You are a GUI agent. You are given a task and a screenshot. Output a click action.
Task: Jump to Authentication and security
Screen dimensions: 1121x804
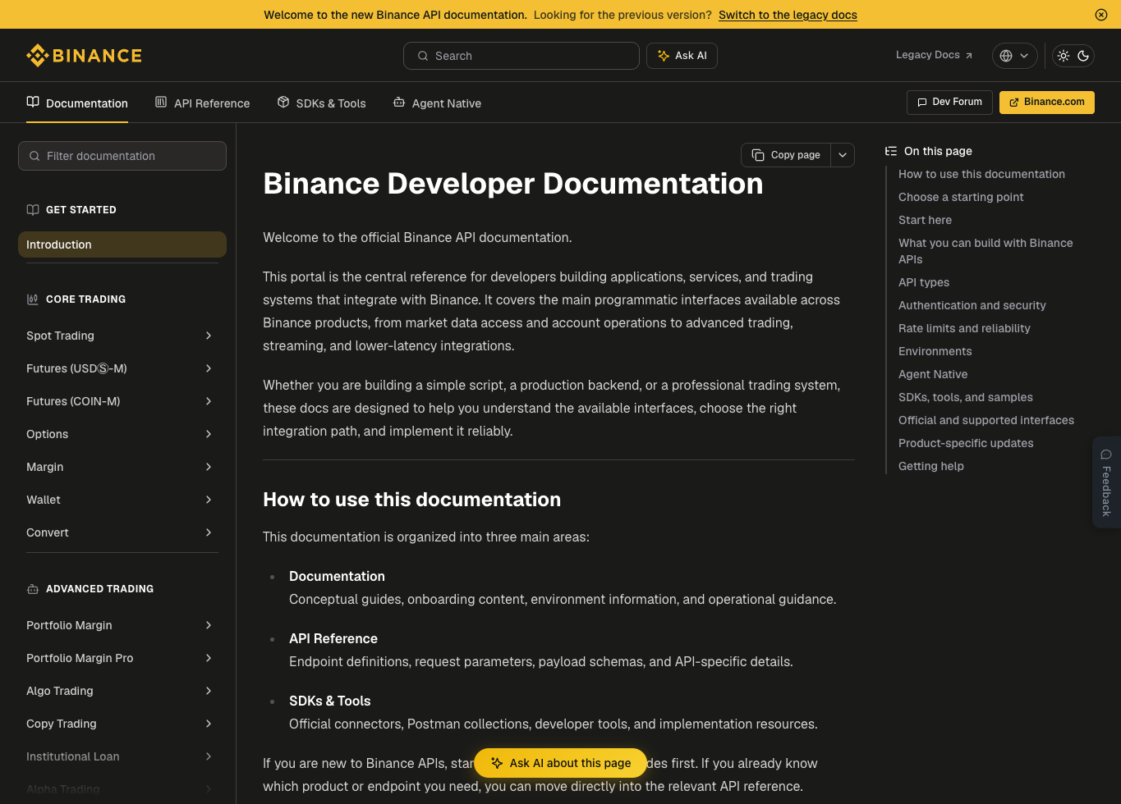pos(972,305)
